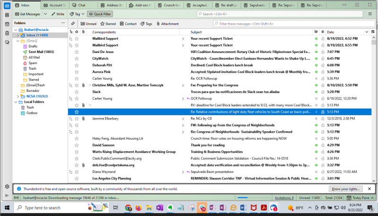
Task: Open Chat from the left sidebar
Action: [x=7, y=43]
